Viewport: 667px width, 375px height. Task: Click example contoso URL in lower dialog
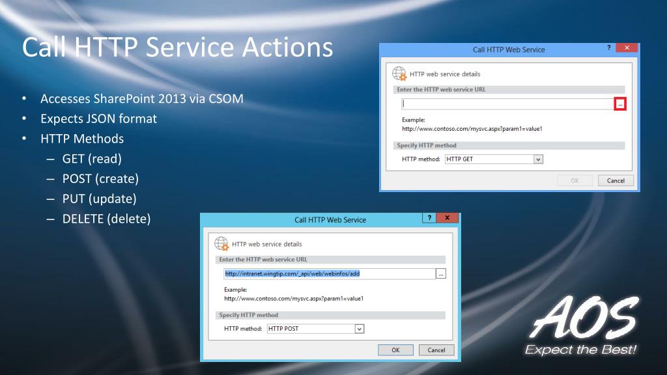coord(294,298)
